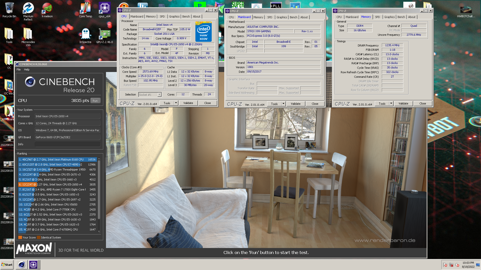The image size is (481, 270).
Task: Click the Intel Xeon logo in CPU-Z
Action: click(203, 32)
